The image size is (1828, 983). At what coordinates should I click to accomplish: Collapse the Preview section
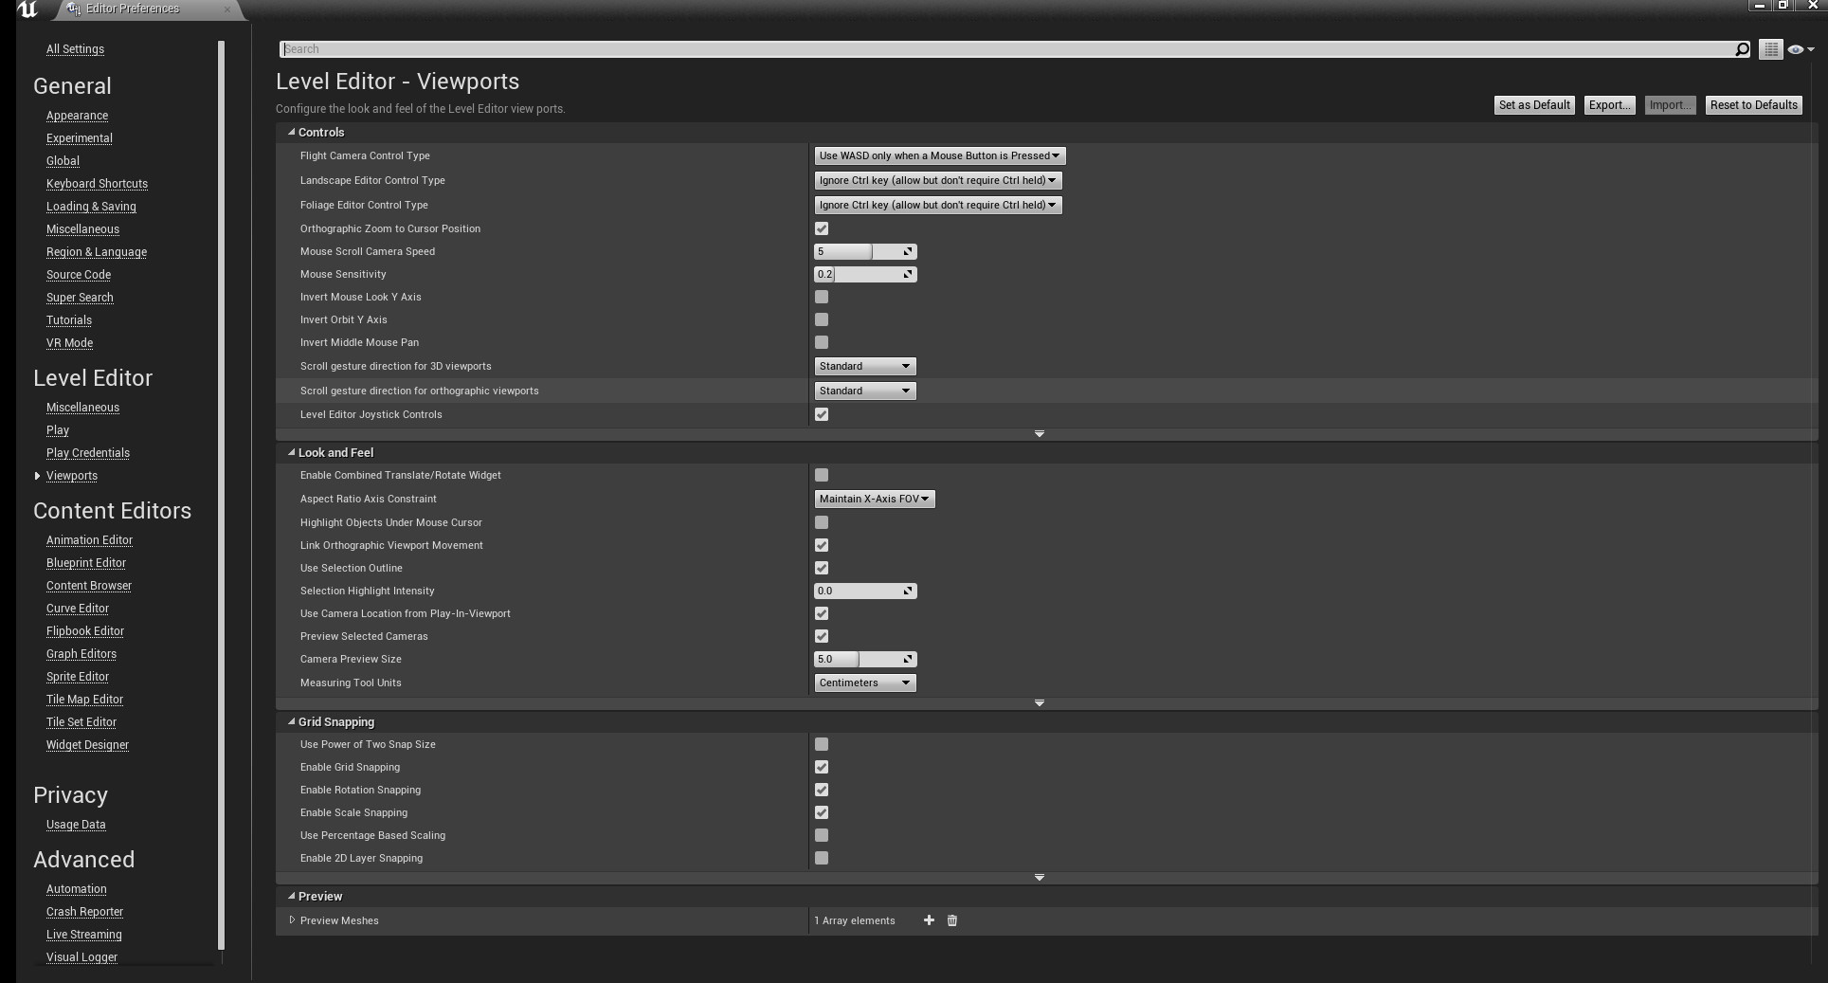coord(292,896)
